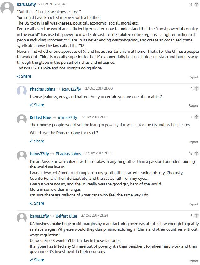Report Phadras Johns' comment

193,106
